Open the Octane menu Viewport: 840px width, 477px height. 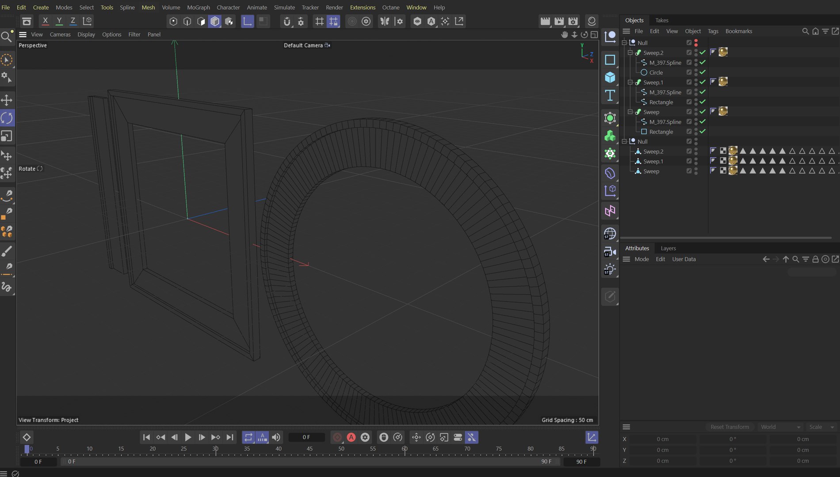coord(391,8)
